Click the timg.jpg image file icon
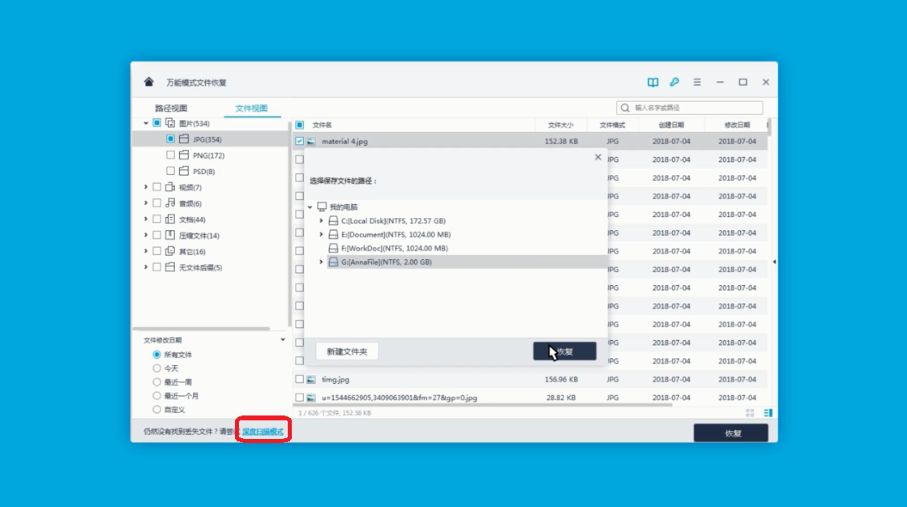This screenshot has width=907, height=507. [311, 380]
